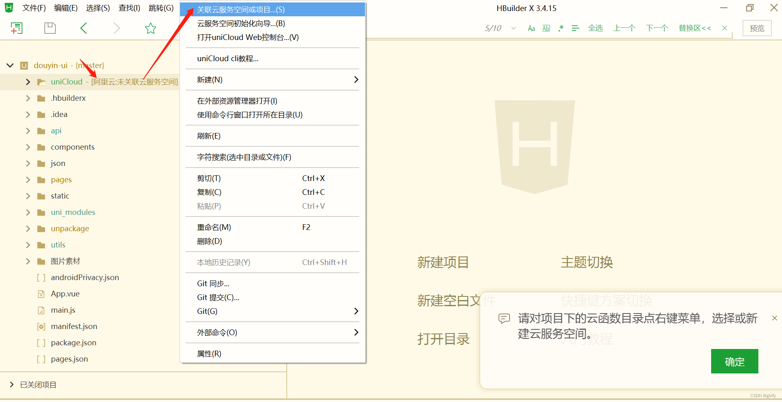Viewport: 782px width, 402px height.
Task: Click 刷新(E) in the context menu
Action: (272, 136)
